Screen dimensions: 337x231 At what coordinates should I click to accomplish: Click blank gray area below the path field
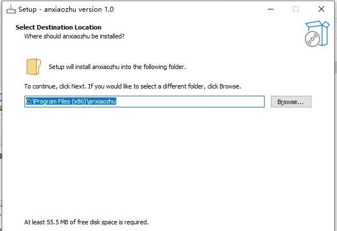[167, 161]
